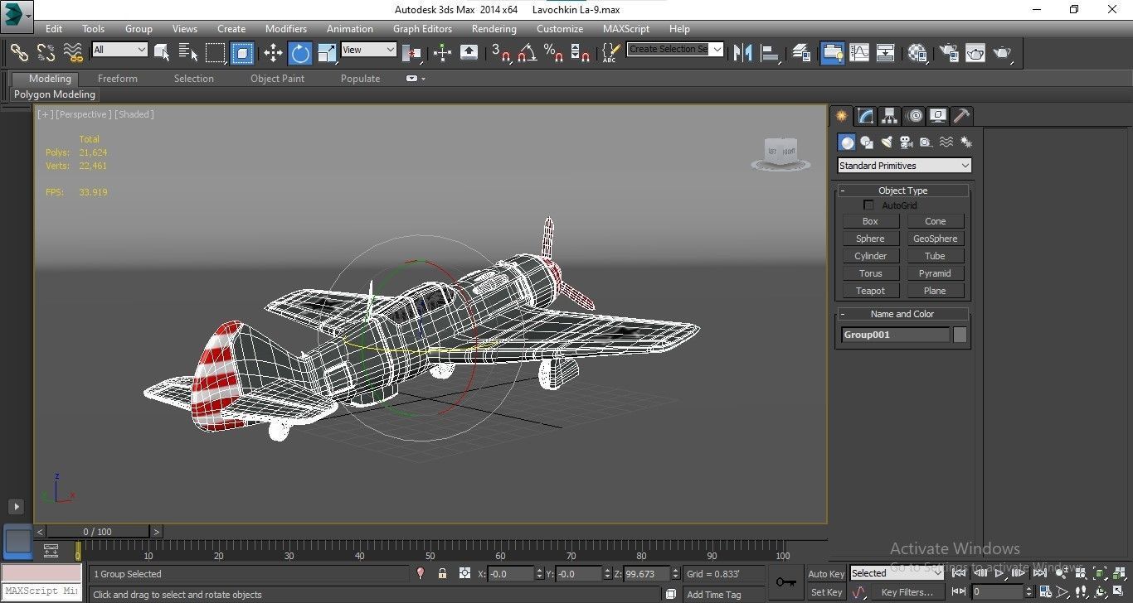
Task: Open the Schematic View icon
Action: point(886,53)
